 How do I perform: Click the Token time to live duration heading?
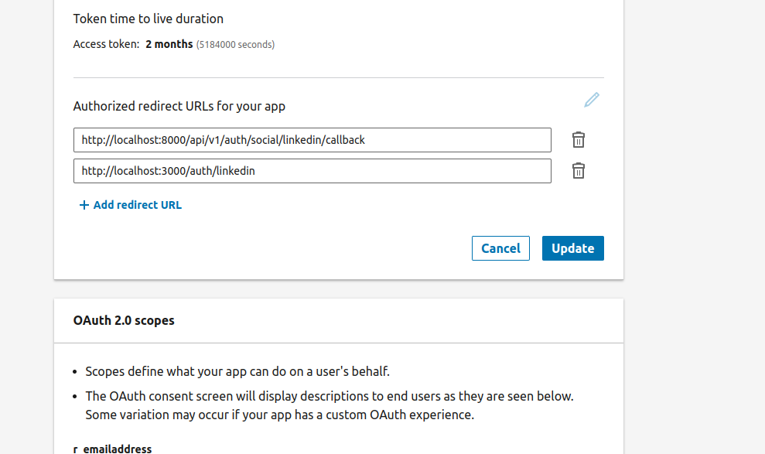(x=148, y=19)
